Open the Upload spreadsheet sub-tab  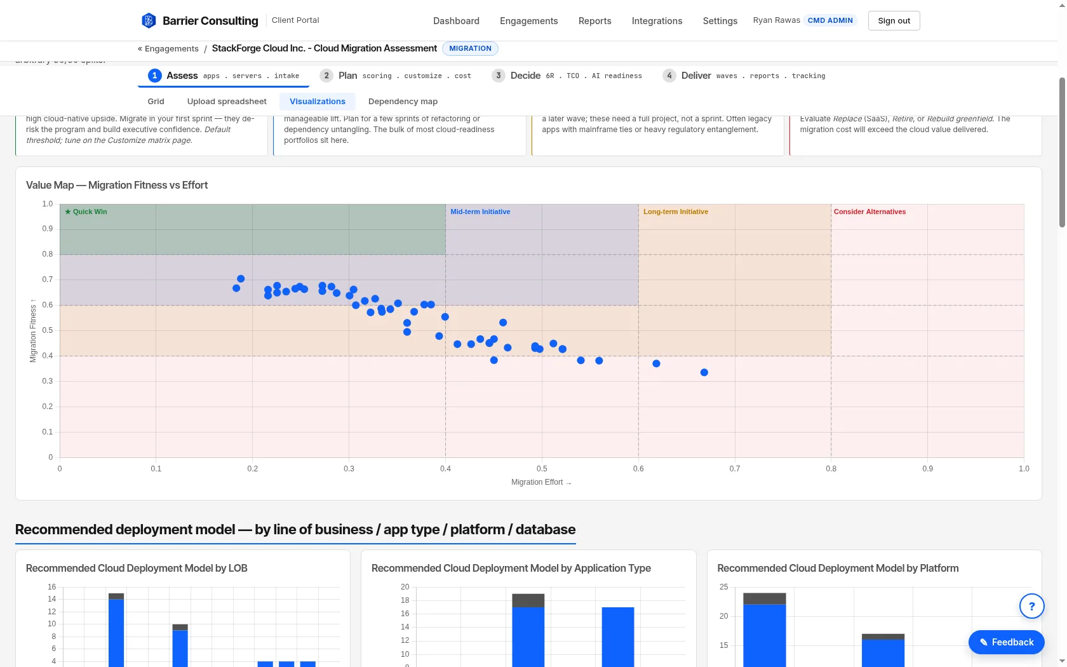[x=227, y=102]
